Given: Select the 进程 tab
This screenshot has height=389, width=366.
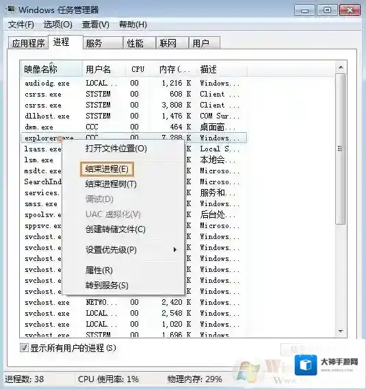Looking at the screenshot, I should 66,42.
